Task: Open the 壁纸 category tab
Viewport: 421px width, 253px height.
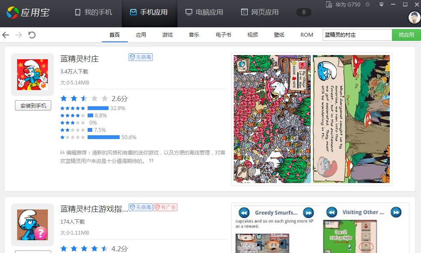Action: (x=279, y=35)
